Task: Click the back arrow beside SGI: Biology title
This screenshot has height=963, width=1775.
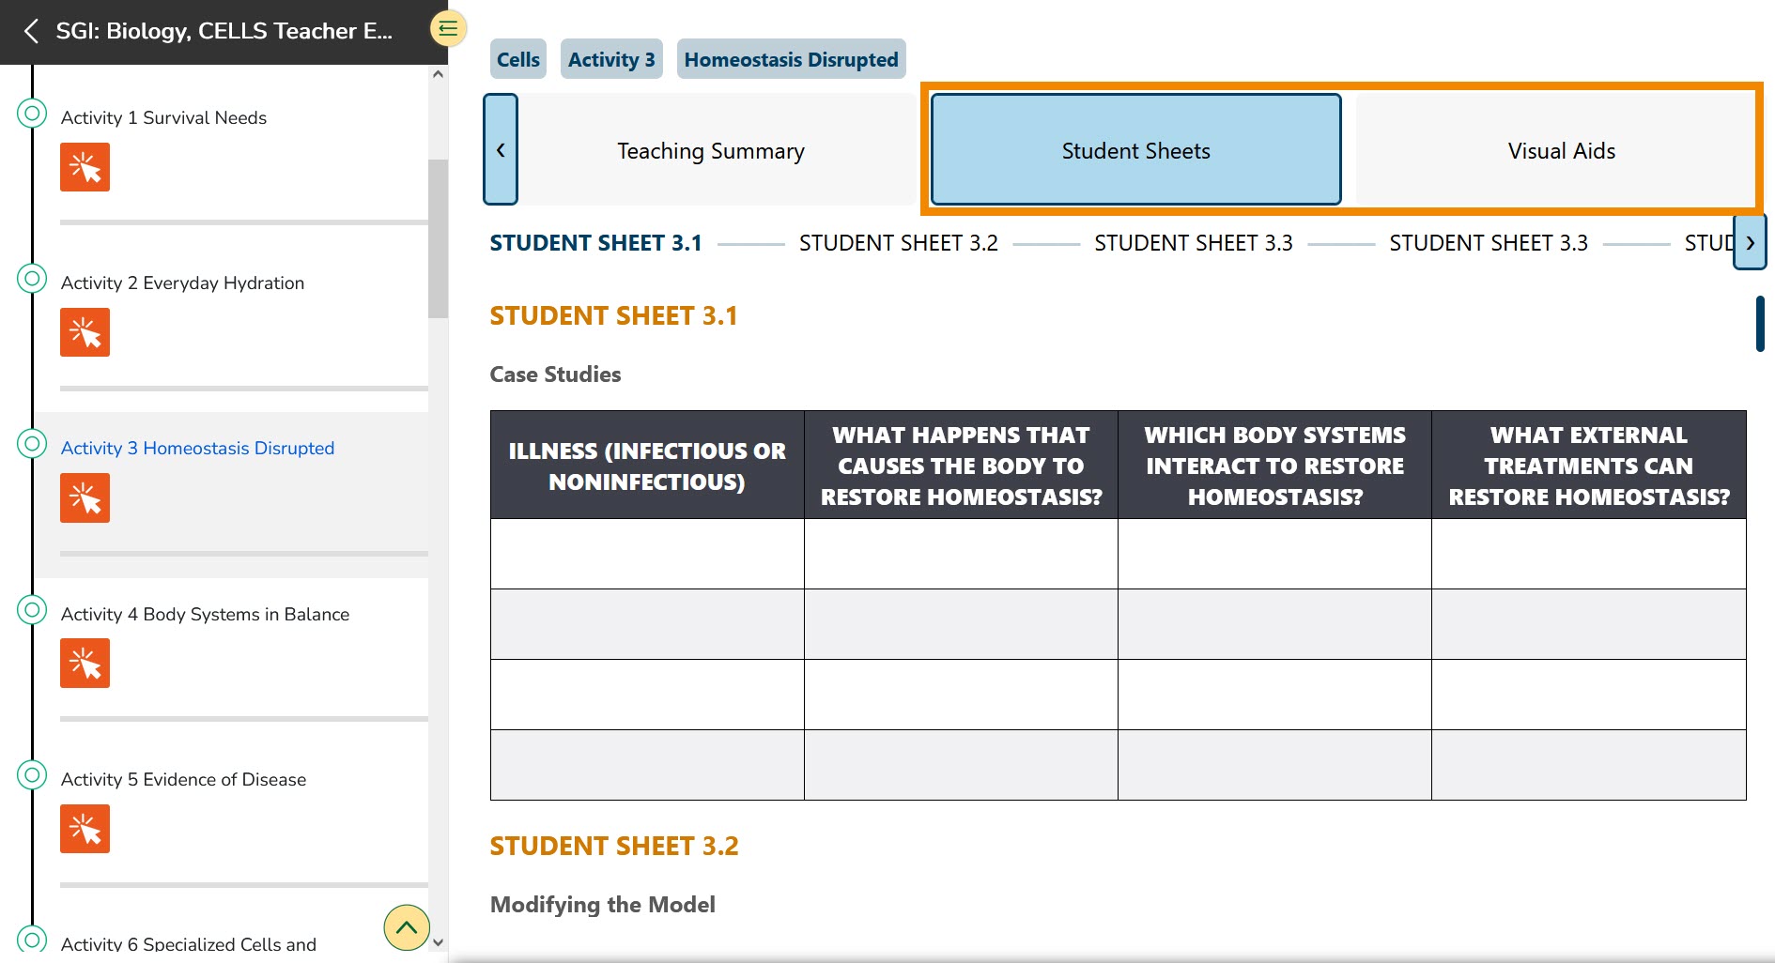Action: click(31, 31)
